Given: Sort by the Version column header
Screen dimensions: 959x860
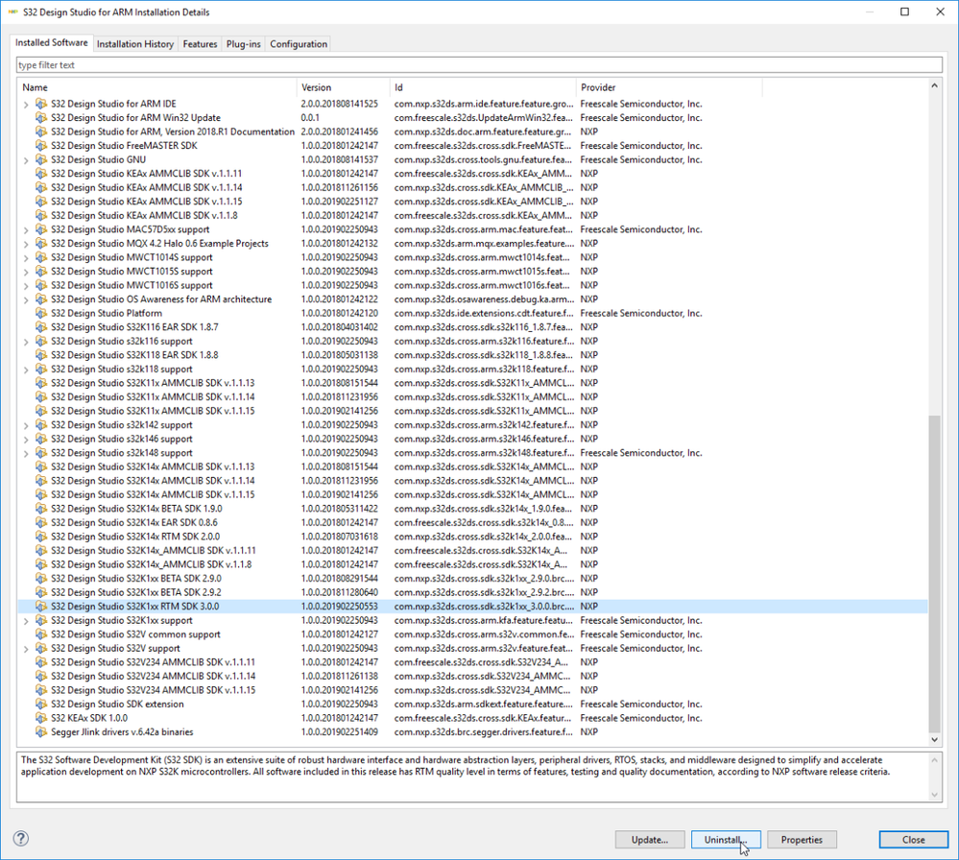Looking at the screenshot, I should (x=344, y=87).
